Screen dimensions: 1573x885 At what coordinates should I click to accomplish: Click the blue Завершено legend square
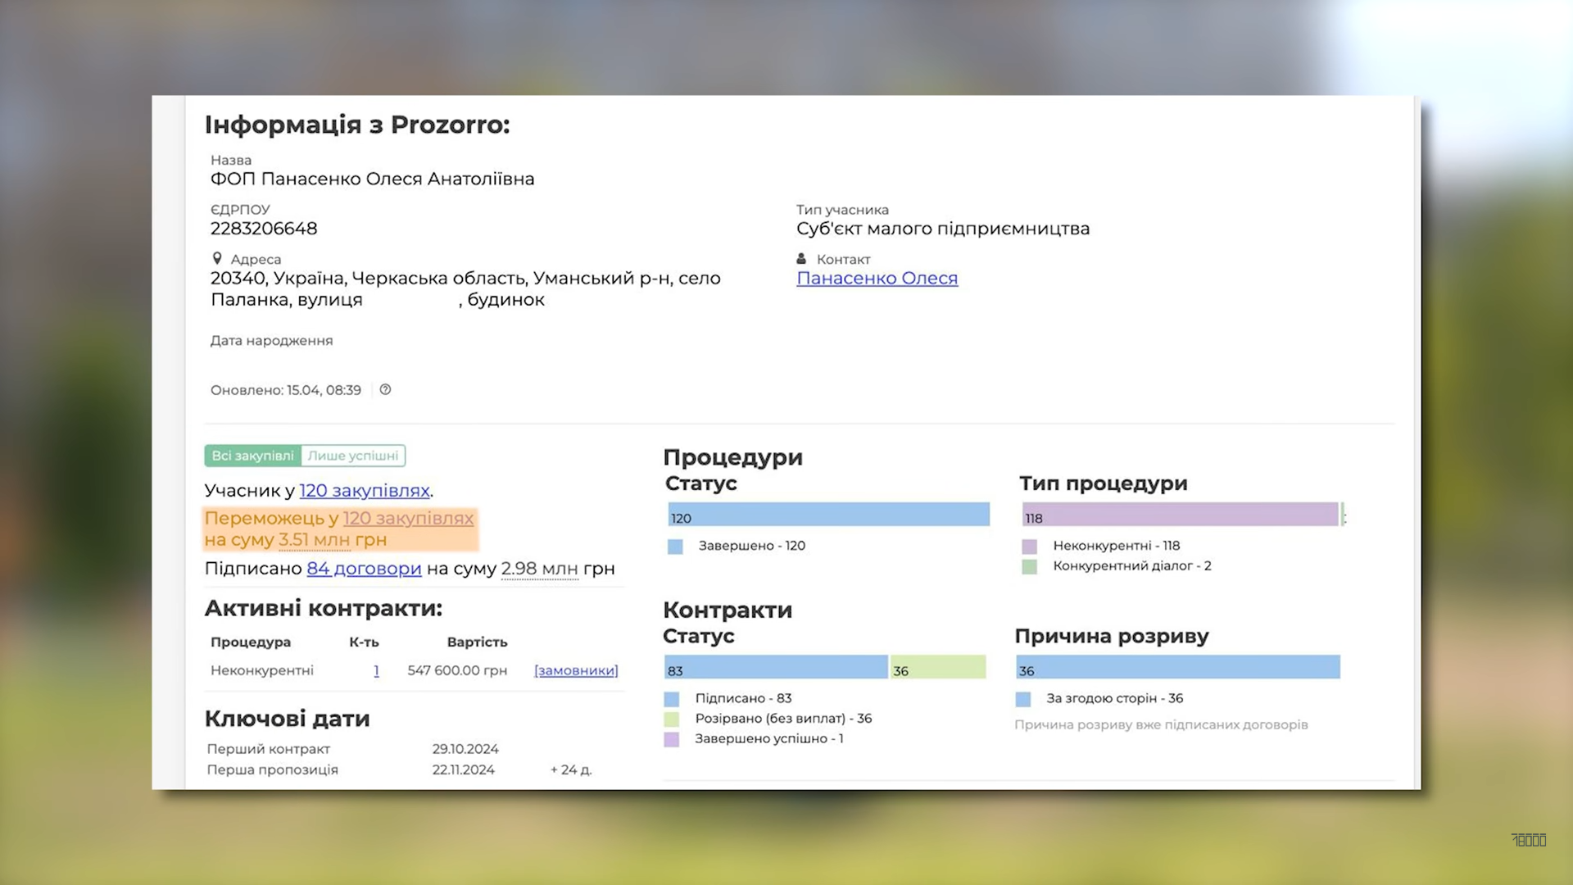click(675, 547)
